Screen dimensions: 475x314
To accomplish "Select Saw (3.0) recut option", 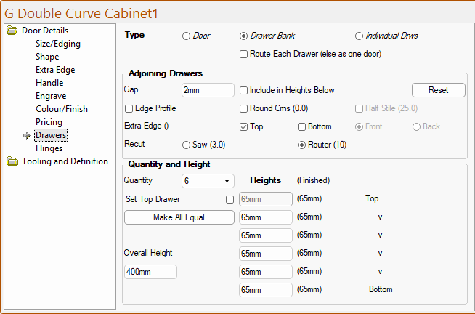I will 187,145.
